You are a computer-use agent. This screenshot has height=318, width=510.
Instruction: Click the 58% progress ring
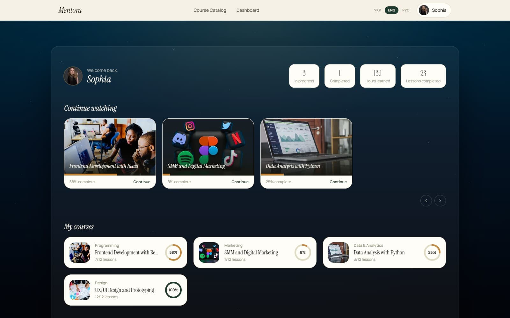coord(173,252)
